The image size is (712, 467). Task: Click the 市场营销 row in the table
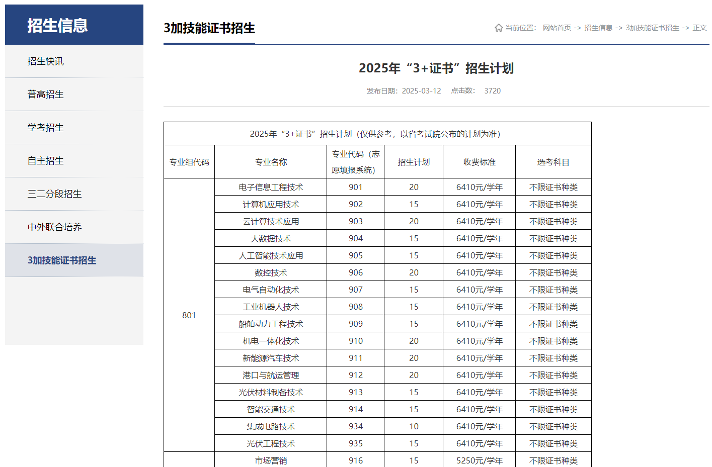coord(270,460)
